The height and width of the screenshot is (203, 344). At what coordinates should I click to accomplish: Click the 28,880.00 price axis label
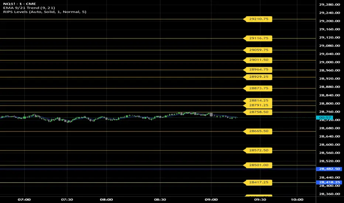coord(329,87)
